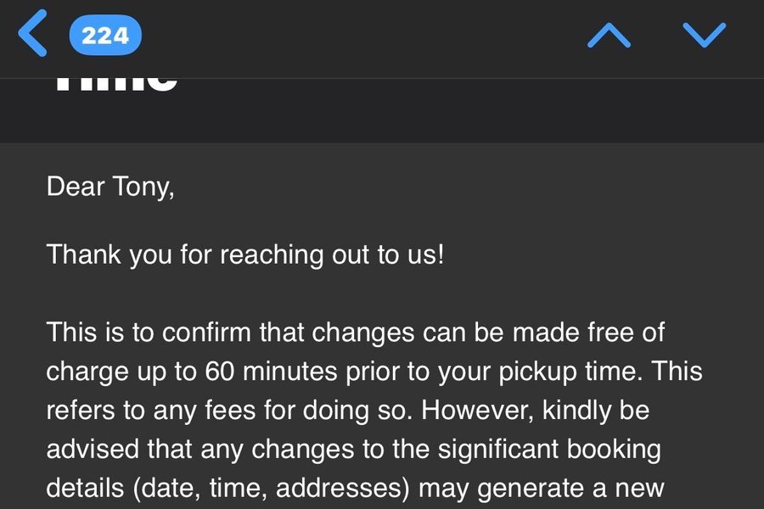
Task: Tap the "Thank you for reaching out" sentence
Action: [245, 255]
